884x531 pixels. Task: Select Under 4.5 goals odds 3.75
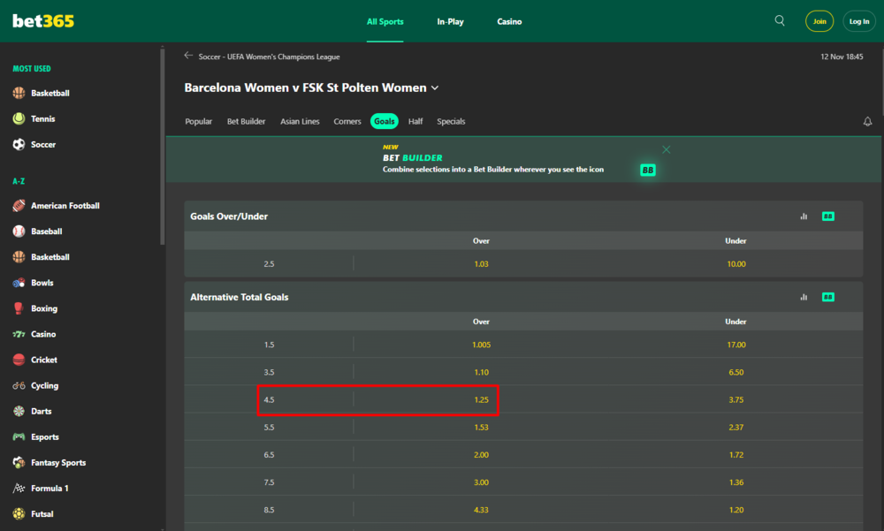click(735, 400)
